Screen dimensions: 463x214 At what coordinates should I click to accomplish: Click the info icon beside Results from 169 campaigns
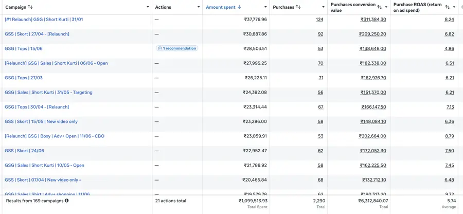click(66, 201)
